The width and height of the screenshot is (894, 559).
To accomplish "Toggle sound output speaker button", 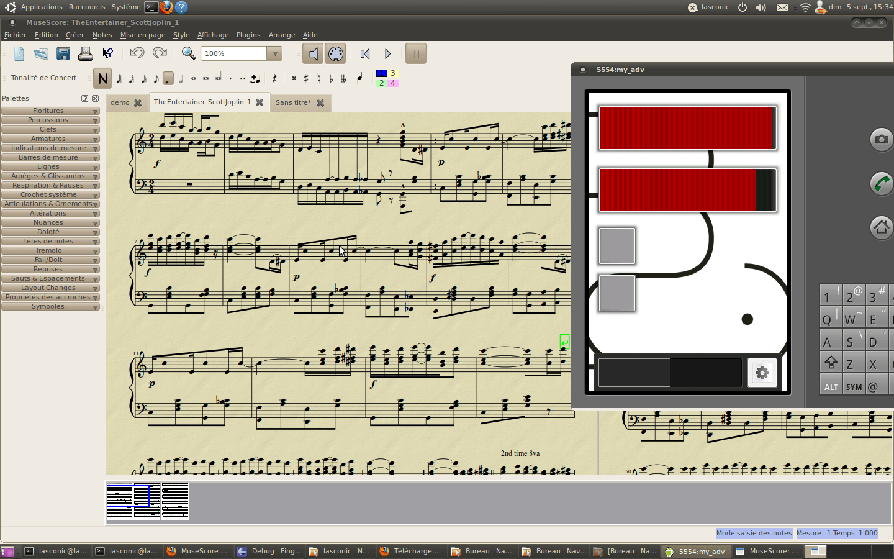I will pos(313,54).
